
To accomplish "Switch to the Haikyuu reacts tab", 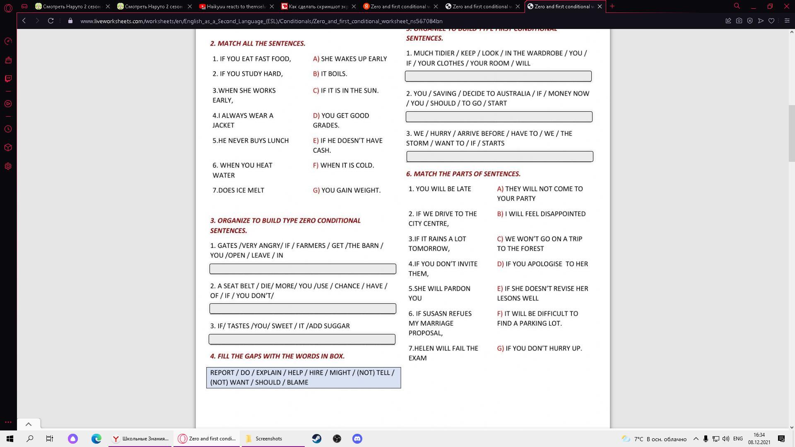I will (236, 6).
